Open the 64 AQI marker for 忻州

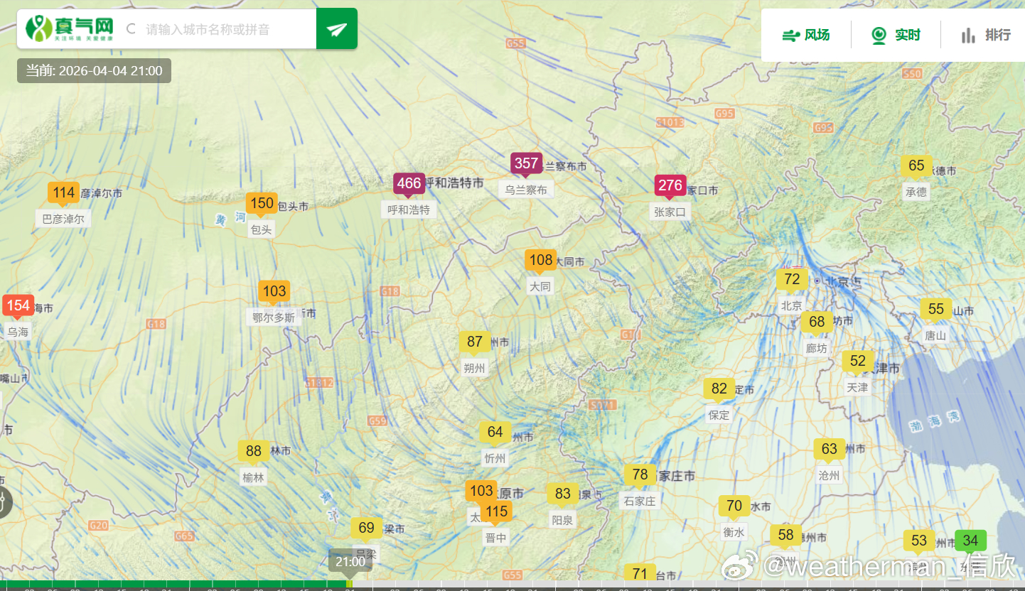point(495,432)
